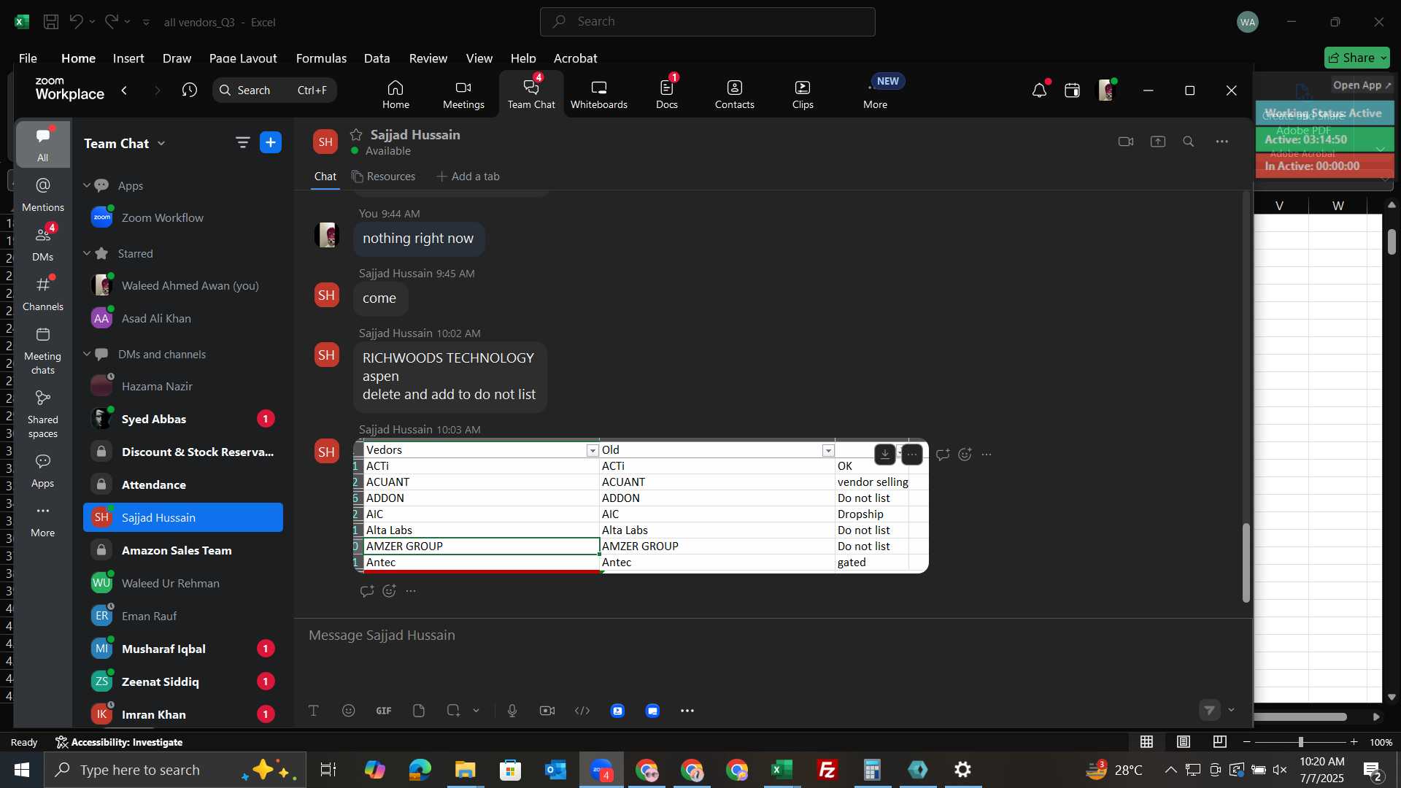The image size is (1401, 788).
Task: Open Excel Data ribbon tab
Action: click(x=377, y=58)
